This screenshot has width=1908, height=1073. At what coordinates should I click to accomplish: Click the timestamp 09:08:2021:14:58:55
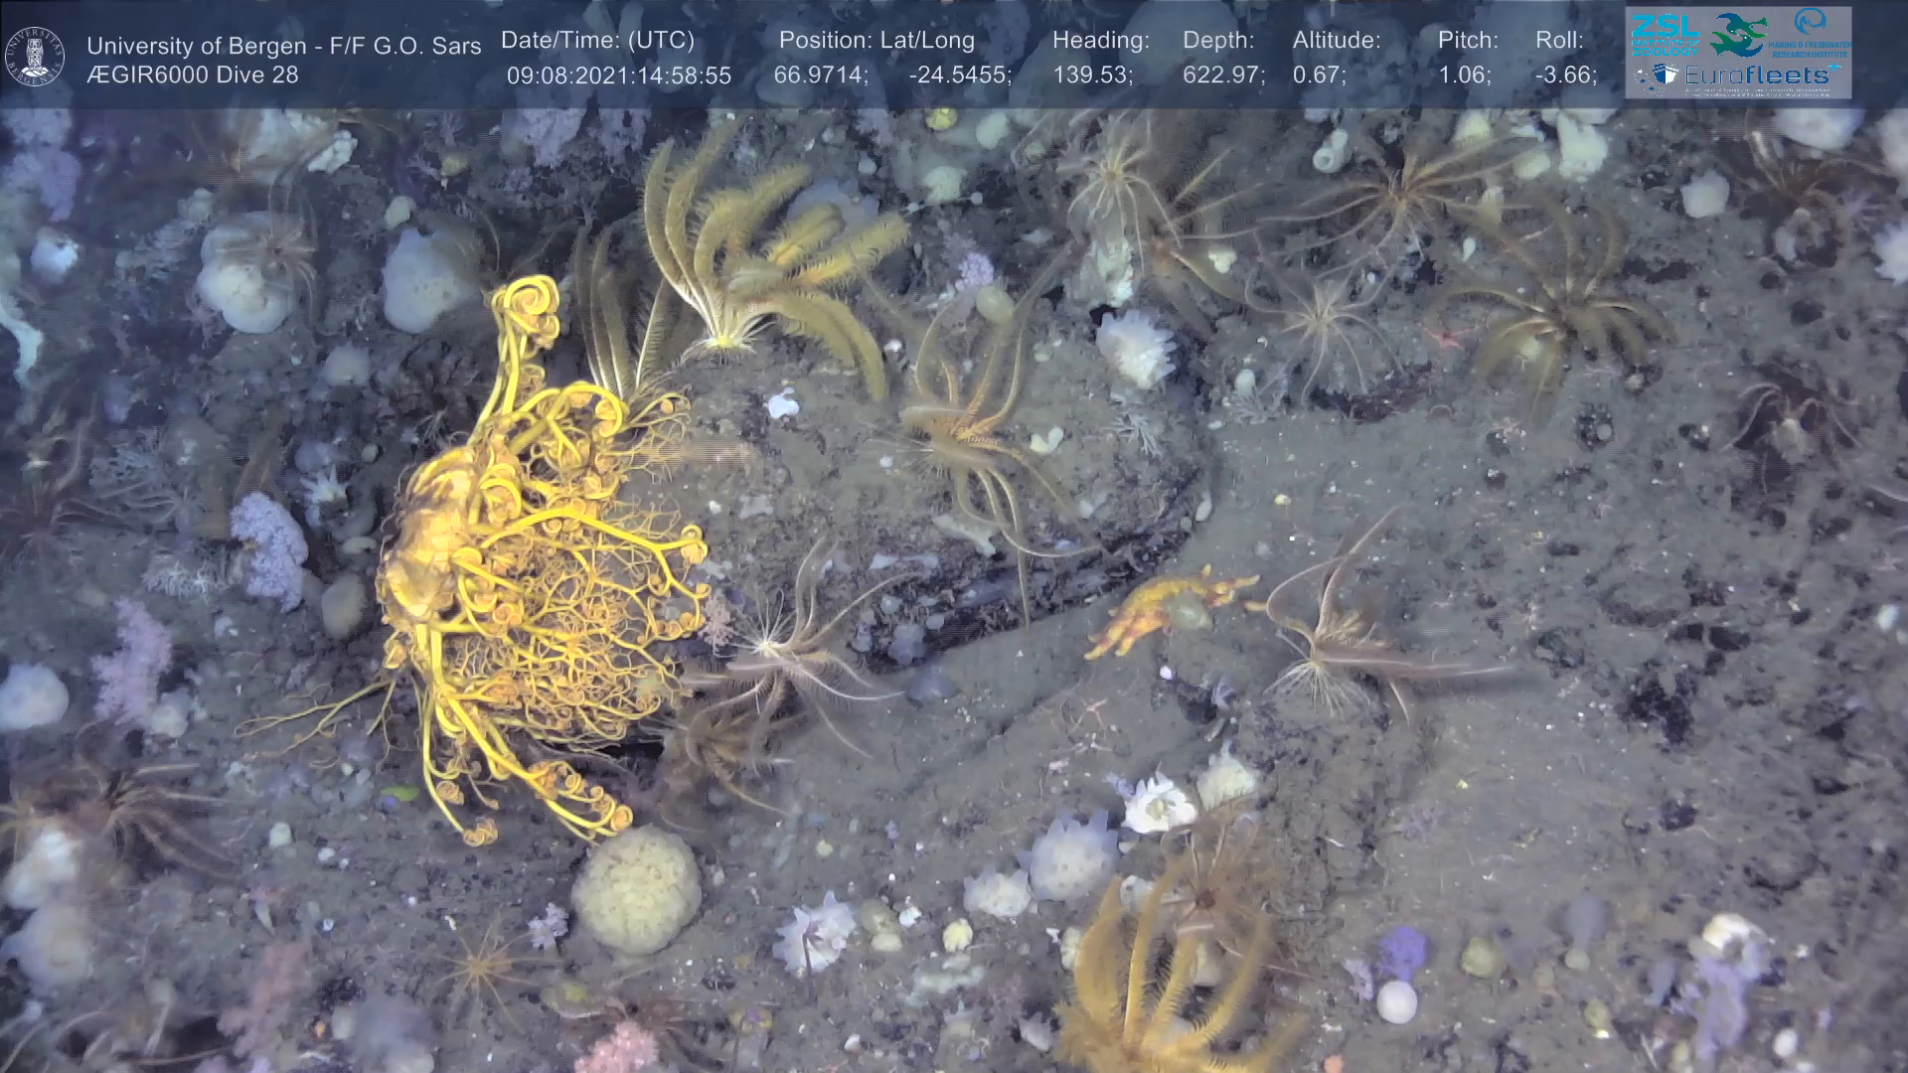pyautogui.click(x=618, y=77)
